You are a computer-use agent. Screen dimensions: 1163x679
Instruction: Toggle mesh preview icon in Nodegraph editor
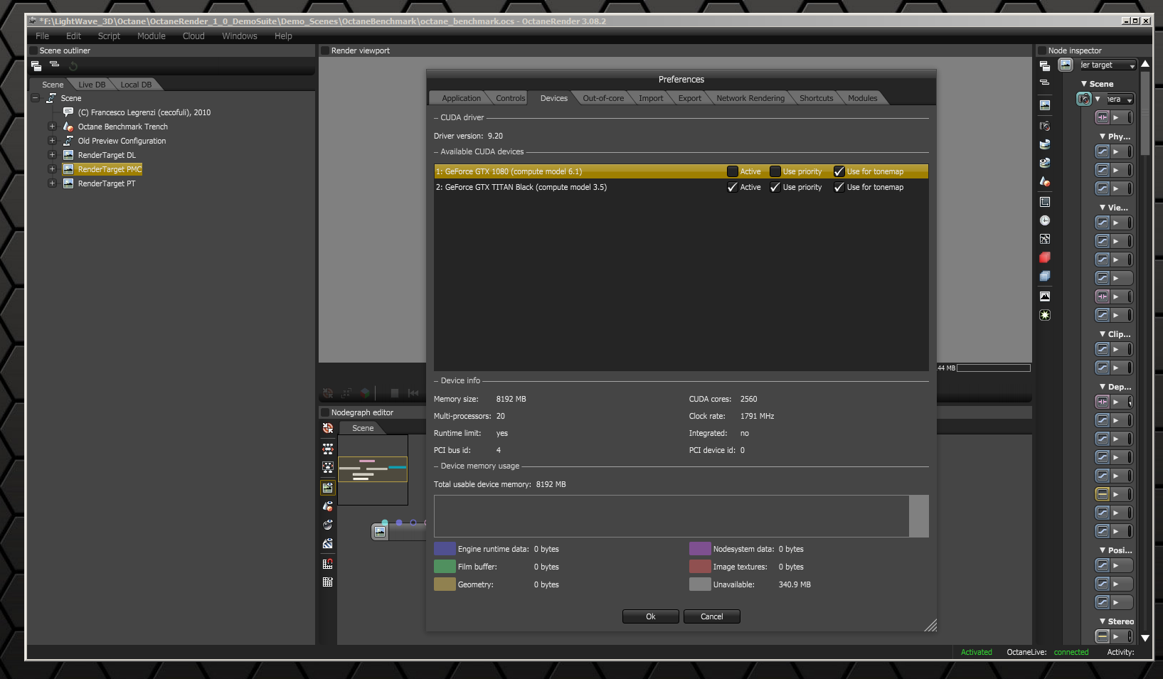328,506
